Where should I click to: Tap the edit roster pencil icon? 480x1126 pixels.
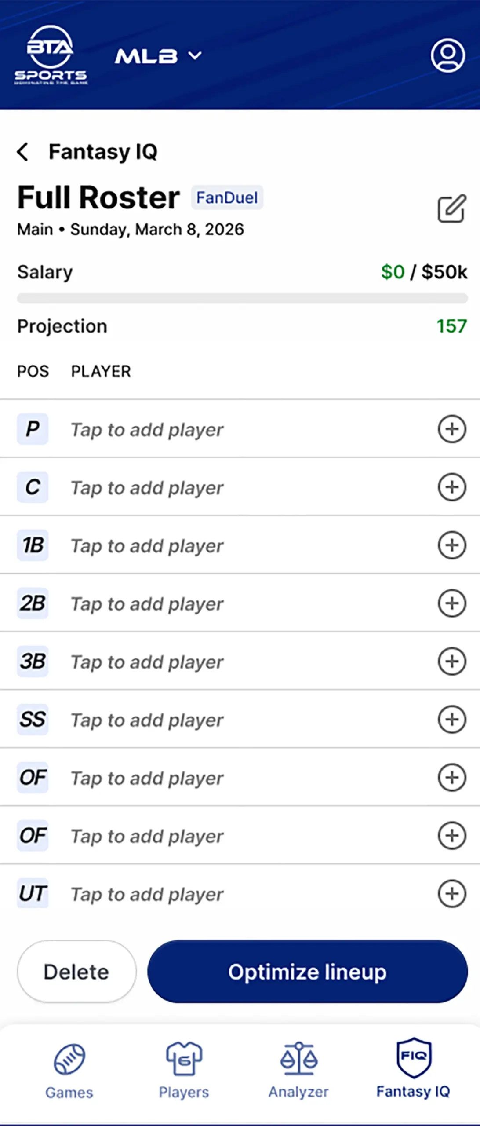(x=451, y=208)
